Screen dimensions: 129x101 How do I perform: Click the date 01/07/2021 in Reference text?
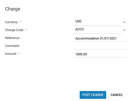click(108, 39)
